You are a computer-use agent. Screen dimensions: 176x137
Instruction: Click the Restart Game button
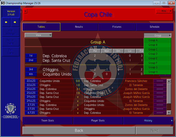click(x=11, y=42)
